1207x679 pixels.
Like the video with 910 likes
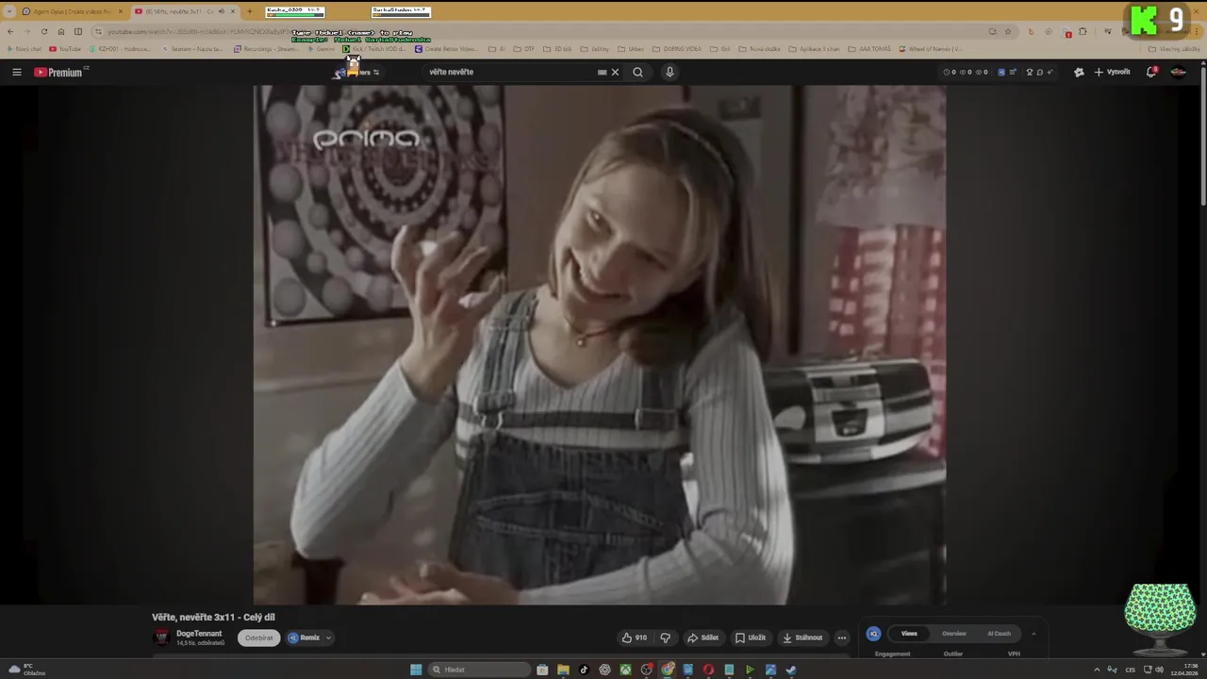point(635,638)
